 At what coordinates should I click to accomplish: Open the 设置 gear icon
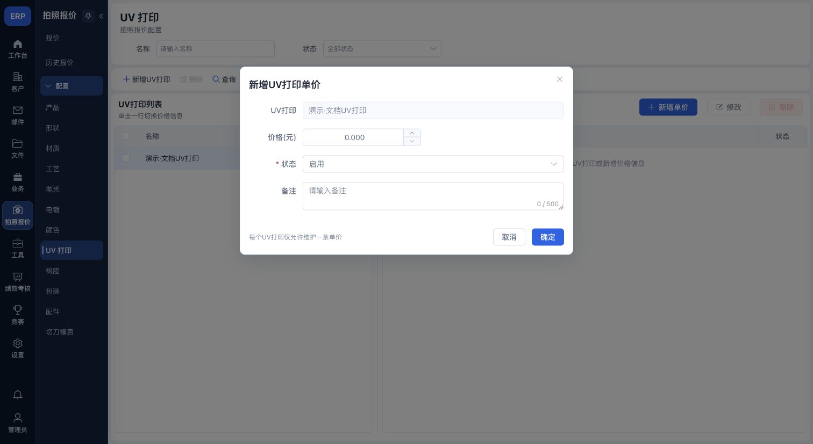click(x=18, y=348)
